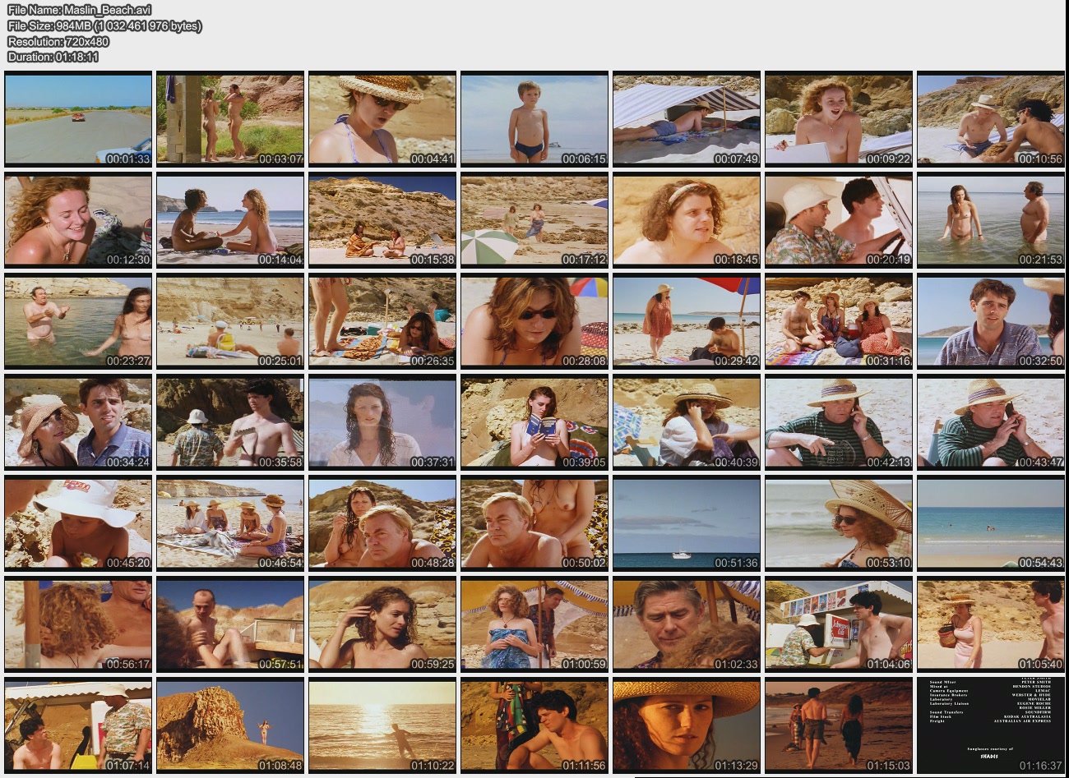Click the Resolution 720x480 text line
Screen dimensions: 1069x778
pos(58,41)
